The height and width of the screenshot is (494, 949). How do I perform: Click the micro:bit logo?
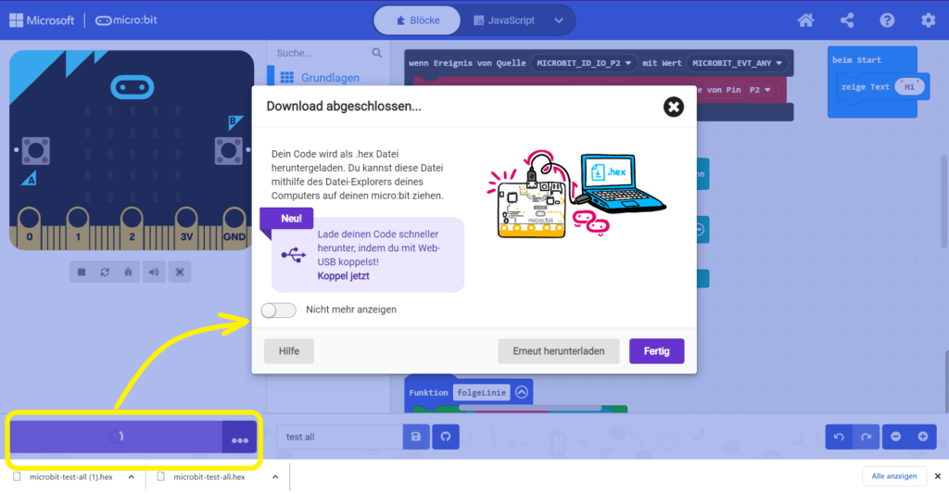126,20
